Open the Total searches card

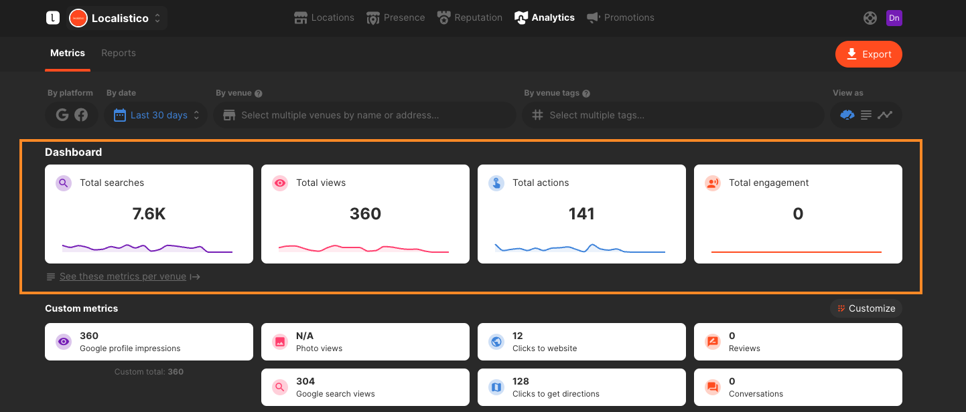(149, 214)
